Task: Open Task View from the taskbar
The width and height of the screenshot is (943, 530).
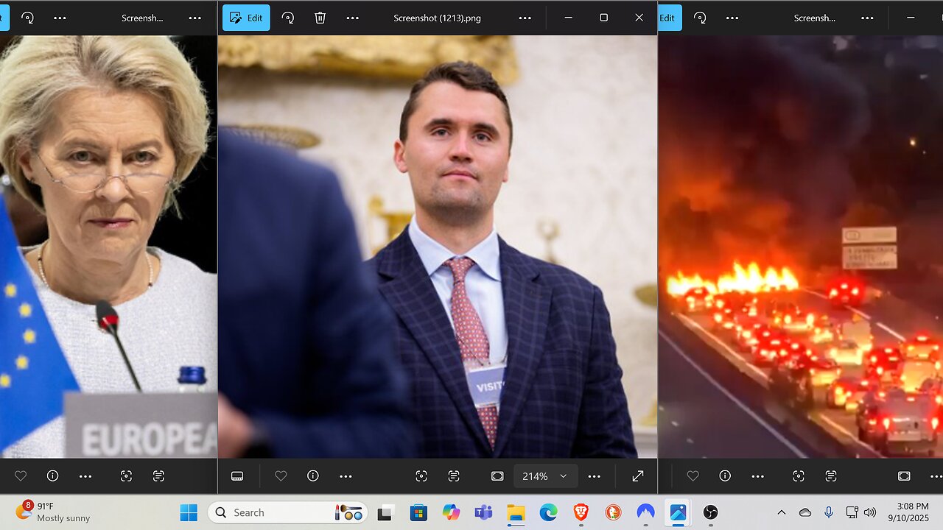Action: [385, 512]
